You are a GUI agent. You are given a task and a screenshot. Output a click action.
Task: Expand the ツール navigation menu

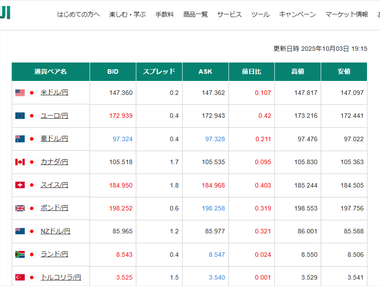(260, 14)
